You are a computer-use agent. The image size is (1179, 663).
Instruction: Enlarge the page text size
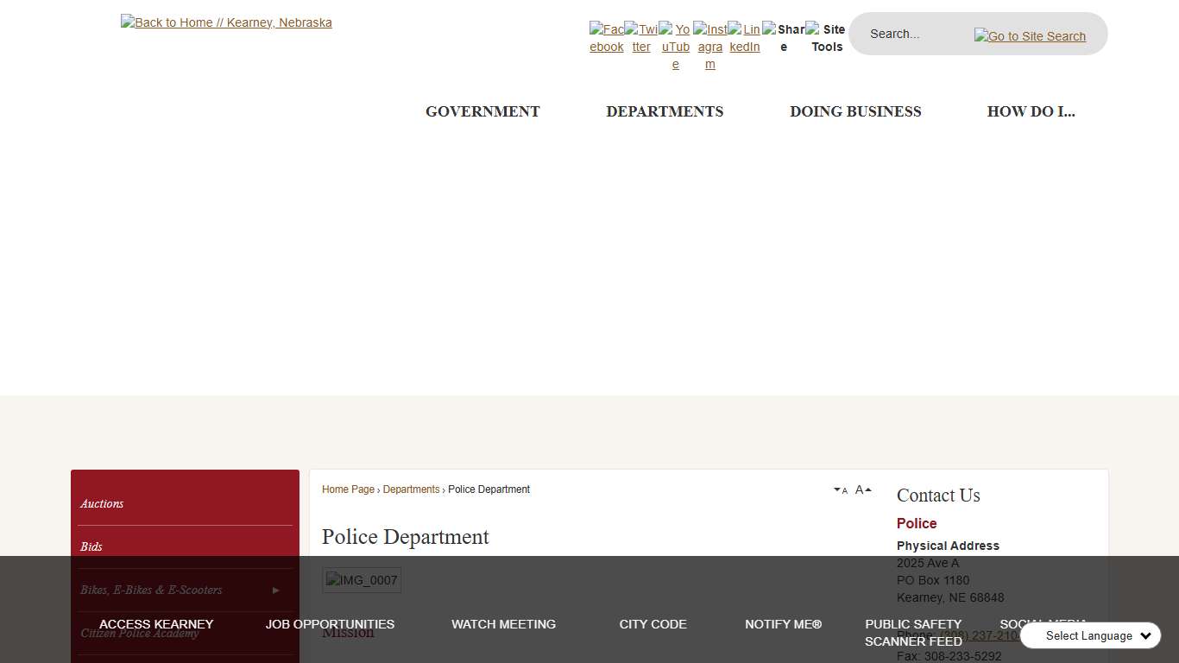[862, 489]
